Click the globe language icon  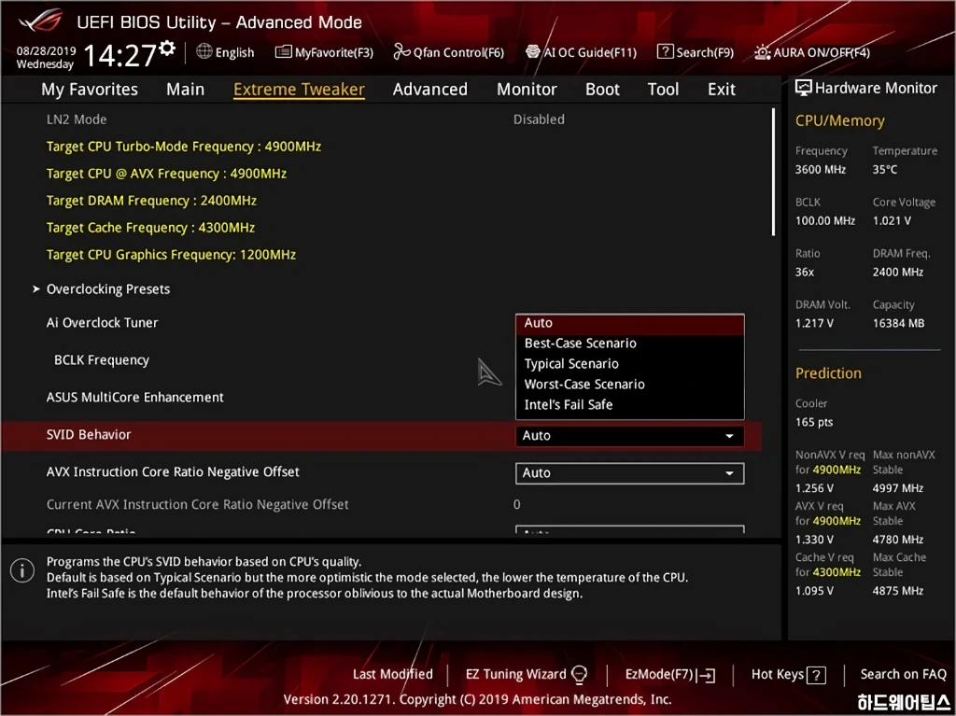[x=204, y=52]
